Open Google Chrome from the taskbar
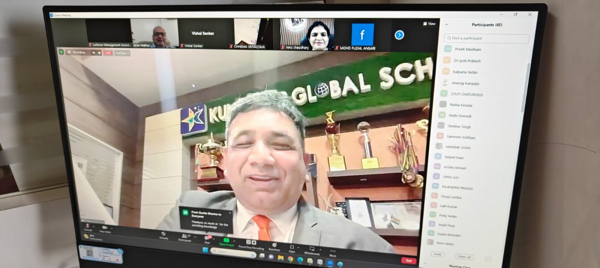This screenshot has height=268, width=600. 290,259
